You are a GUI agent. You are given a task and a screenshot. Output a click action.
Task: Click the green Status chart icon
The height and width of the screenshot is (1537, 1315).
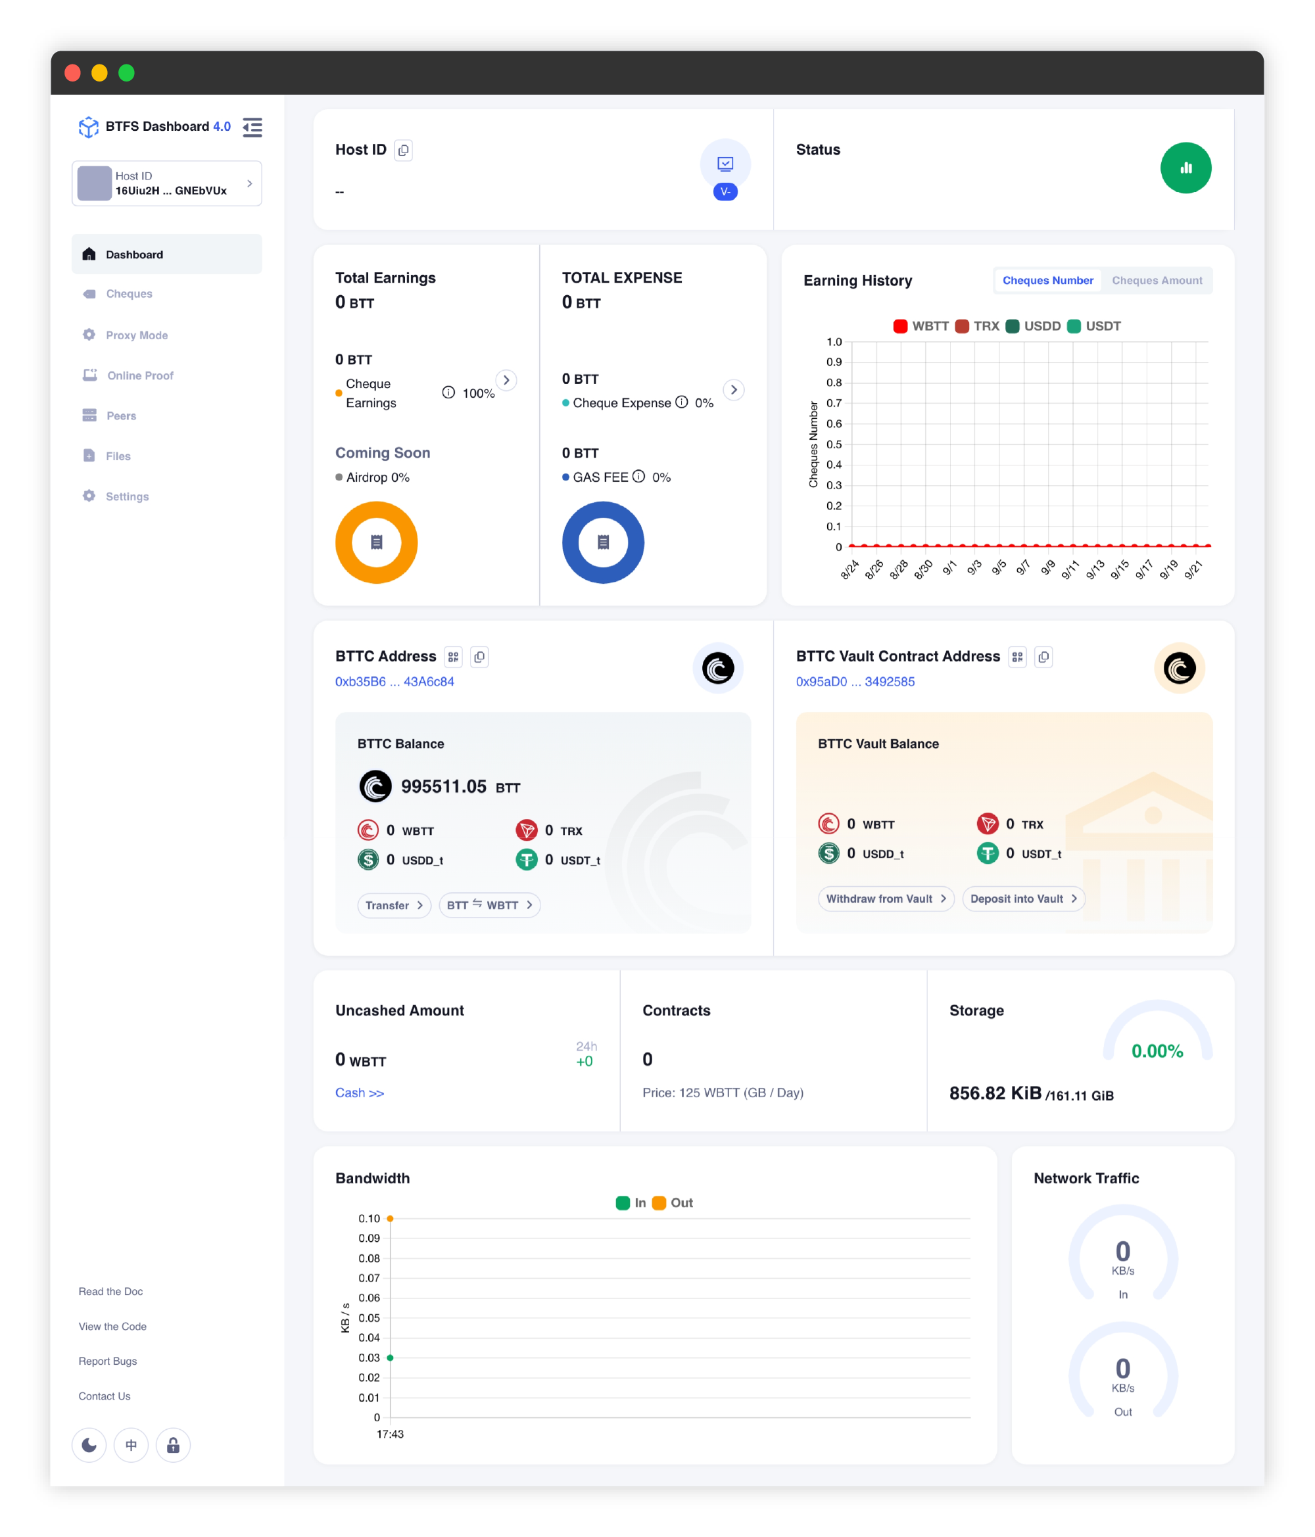tap(1185, 168)
